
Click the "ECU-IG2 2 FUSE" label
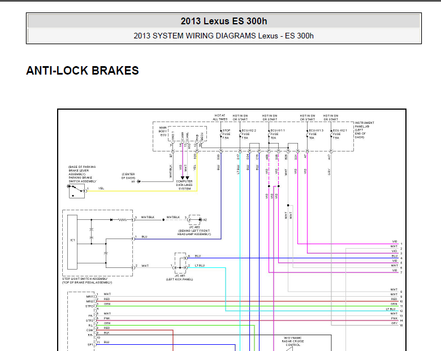[x=249, y=135]
